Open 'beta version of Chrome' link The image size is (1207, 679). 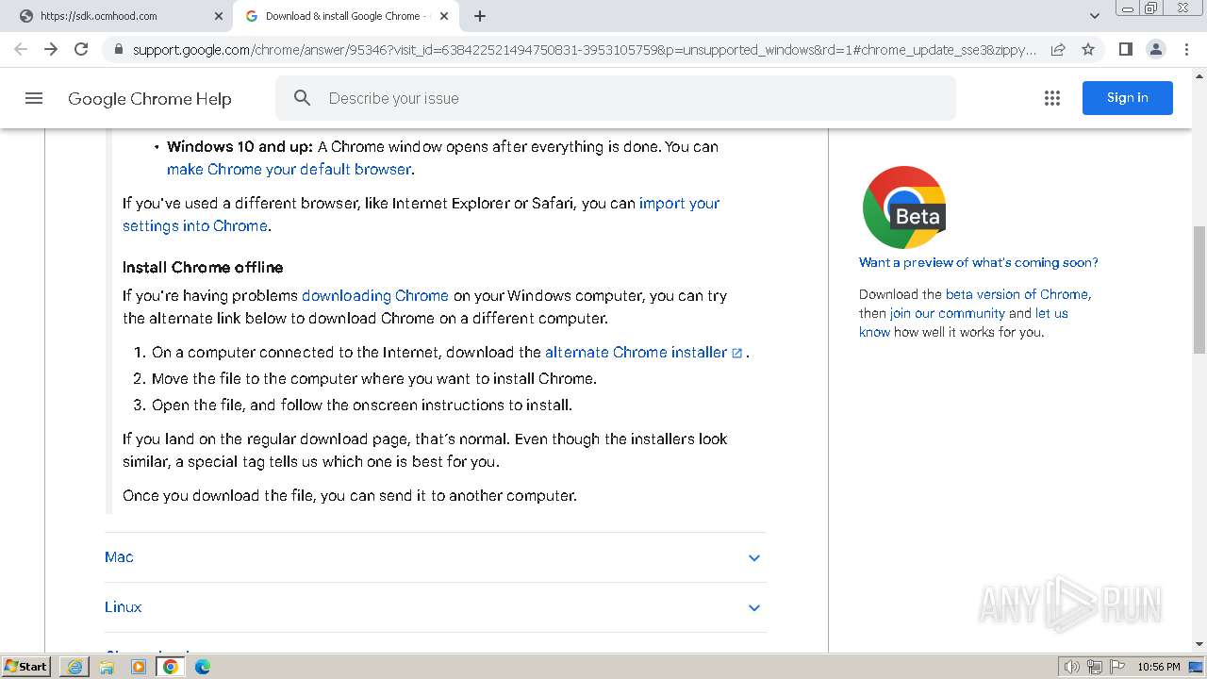coord(1017,294)
